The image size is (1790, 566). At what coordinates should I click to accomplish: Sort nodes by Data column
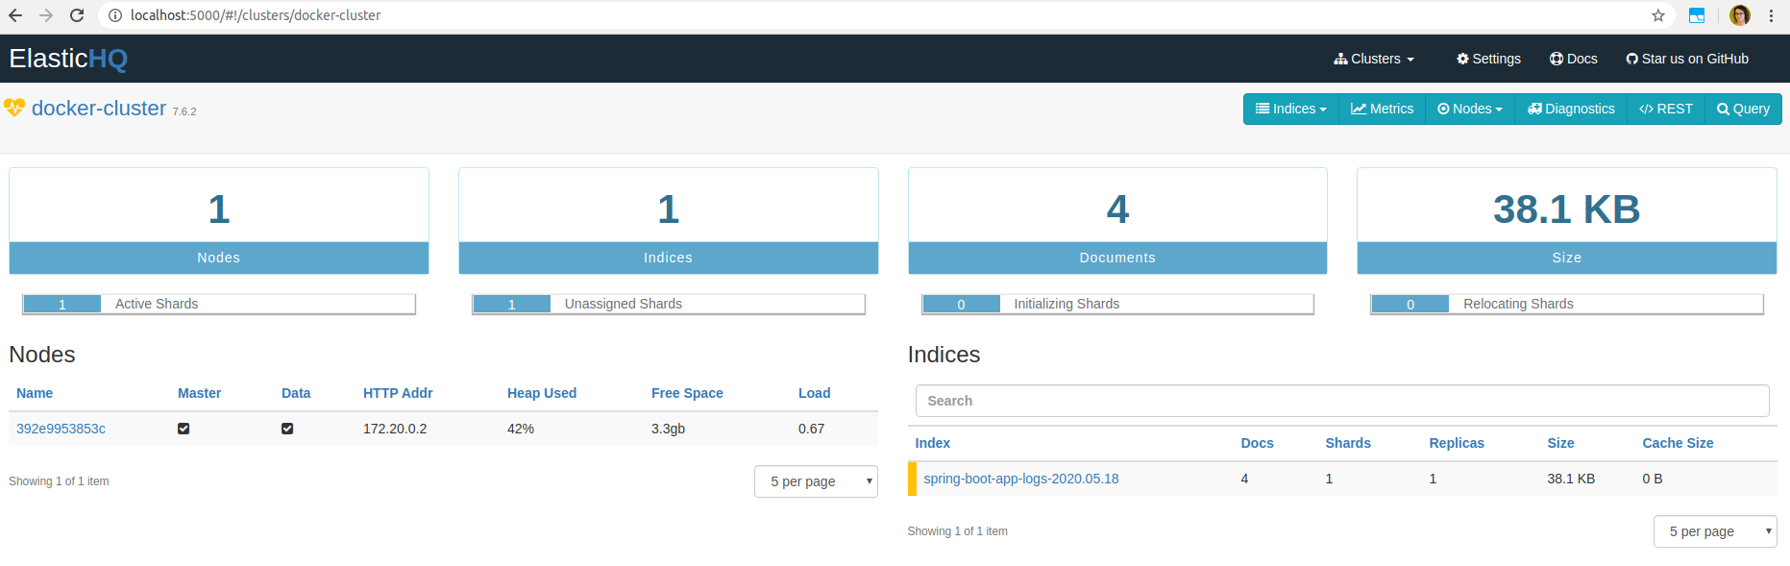(296, 393)
